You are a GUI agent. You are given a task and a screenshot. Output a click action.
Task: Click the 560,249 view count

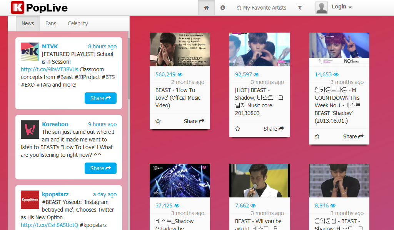click(x=165, y=74)
